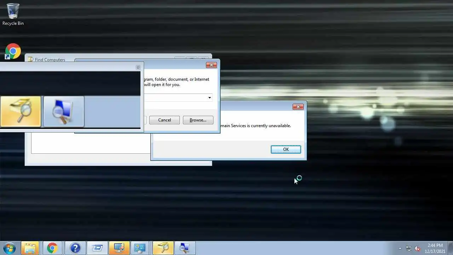This screenshot has width=453, height=255.
Task: Switch to the folder search taskbar icon
Action: pos(163,248)
